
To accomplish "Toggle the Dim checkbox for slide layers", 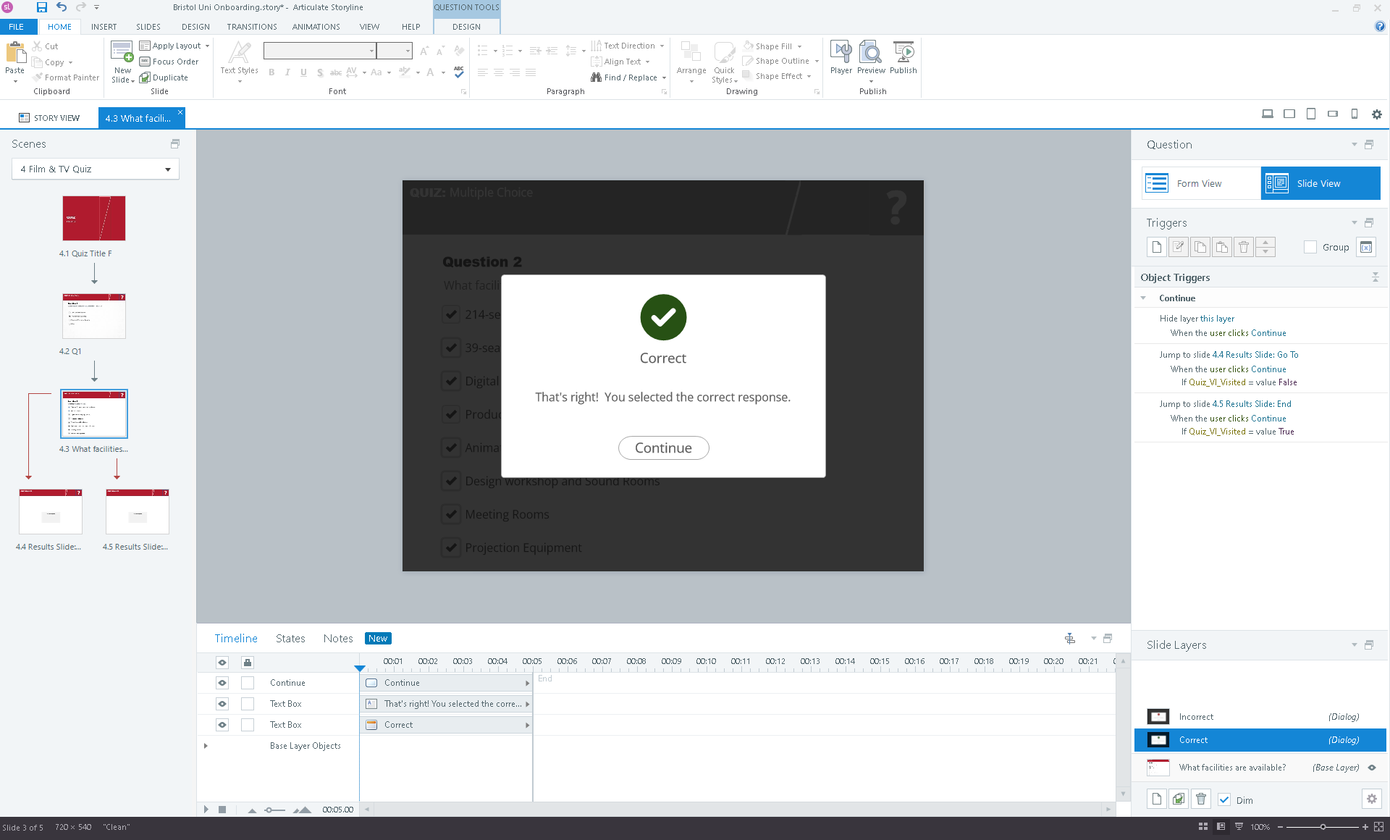I will tap(1224, 799).
